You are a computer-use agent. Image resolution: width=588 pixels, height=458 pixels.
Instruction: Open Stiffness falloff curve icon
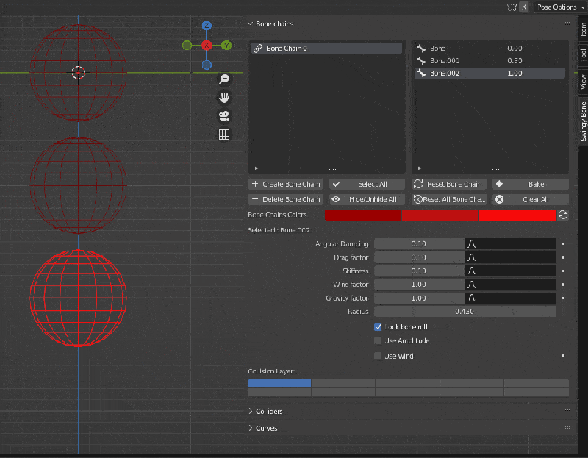pyautogui.click(x=472, y=271)
